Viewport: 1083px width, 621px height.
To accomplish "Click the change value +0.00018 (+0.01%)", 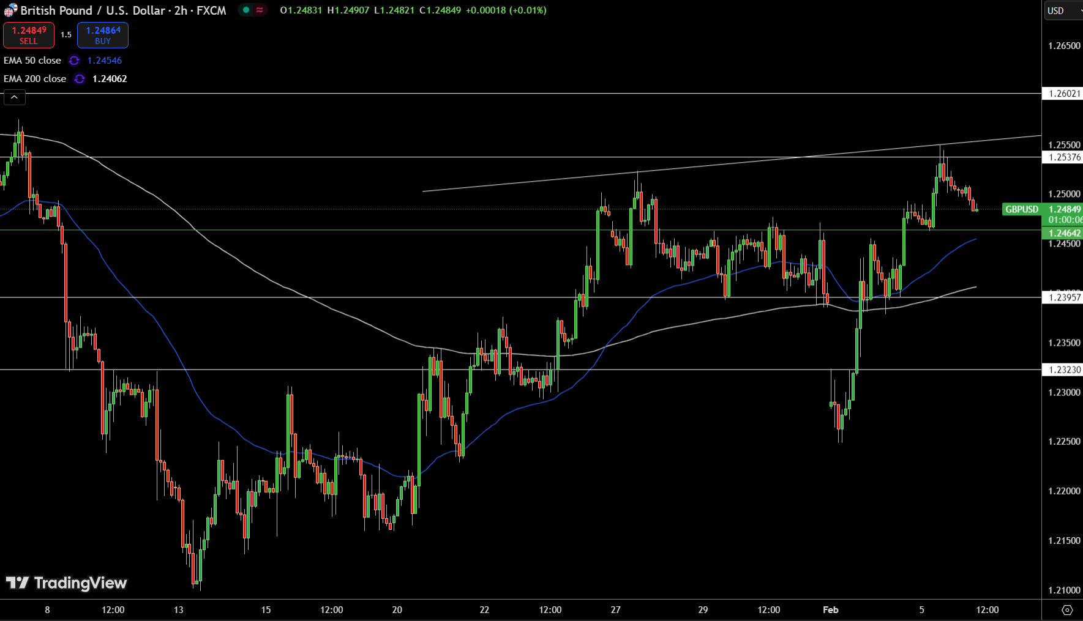I will 506,10.
